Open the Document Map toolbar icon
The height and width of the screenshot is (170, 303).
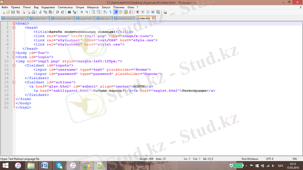coord(126,12)
